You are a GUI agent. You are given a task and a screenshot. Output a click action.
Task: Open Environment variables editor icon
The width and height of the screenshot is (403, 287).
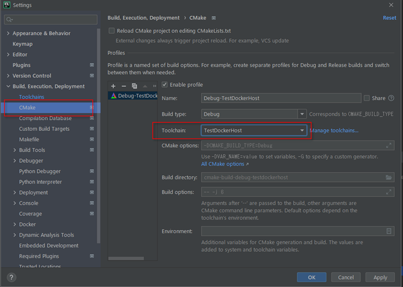pyautogui.click(x=389, y=231)
